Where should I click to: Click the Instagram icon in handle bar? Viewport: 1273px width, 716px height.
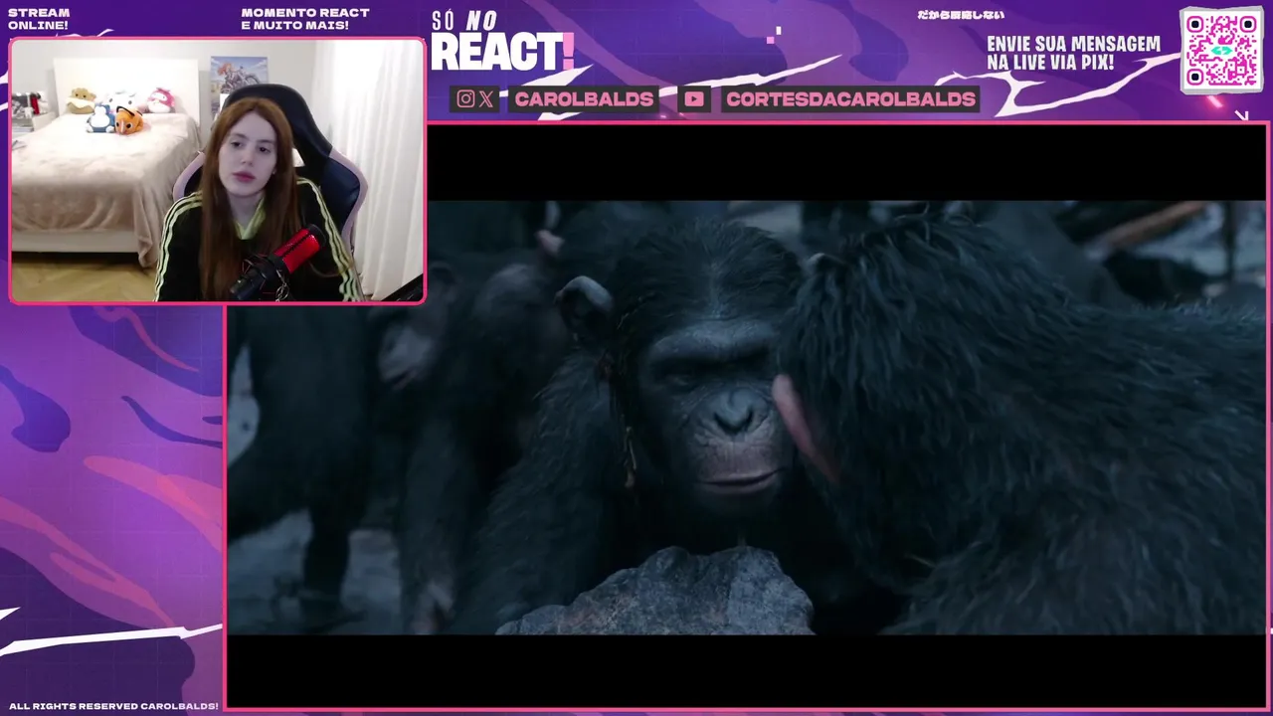tap(465, 98)
